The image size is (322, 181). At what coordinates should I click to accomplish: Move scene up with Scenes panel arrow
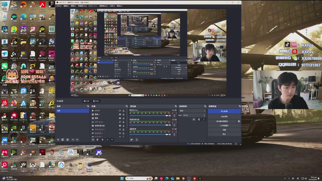coord(73,140)
